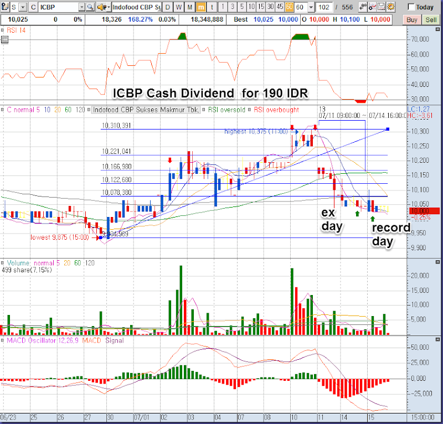Click the RSI oversold legend label

point(226,110)
